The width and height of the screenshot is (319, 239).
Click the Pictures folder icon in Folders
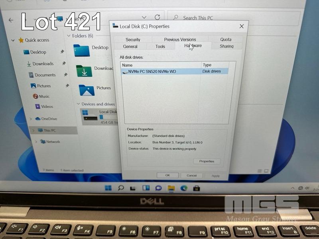coord(86,90)
